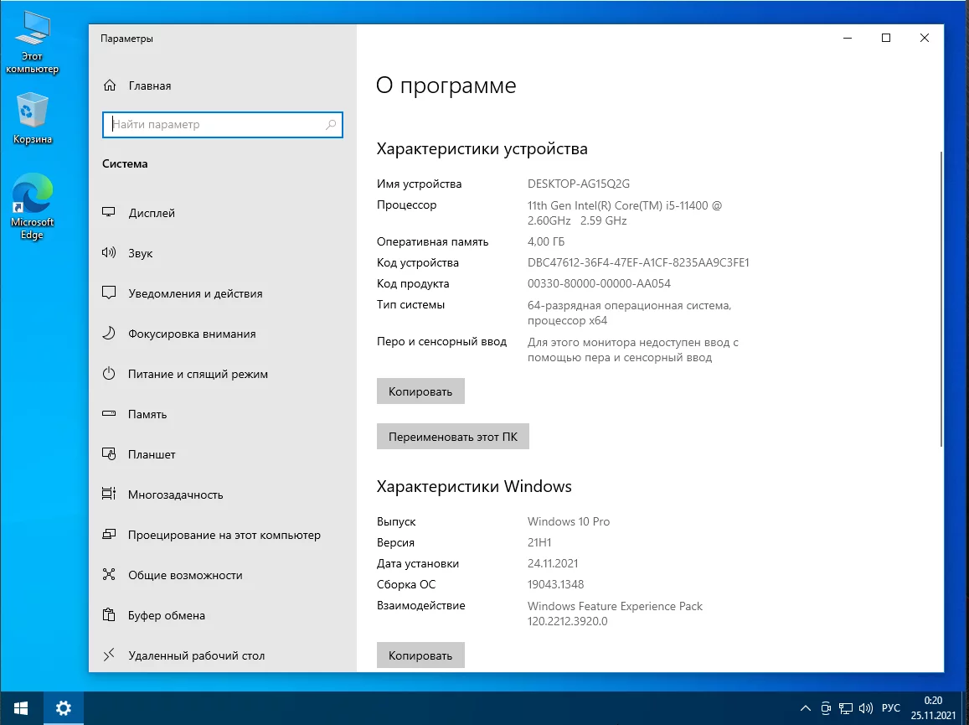The width and height of the screenshot is (969, 725).
Task: Click the processor value i5-11400
Action: tap(624, 212)
